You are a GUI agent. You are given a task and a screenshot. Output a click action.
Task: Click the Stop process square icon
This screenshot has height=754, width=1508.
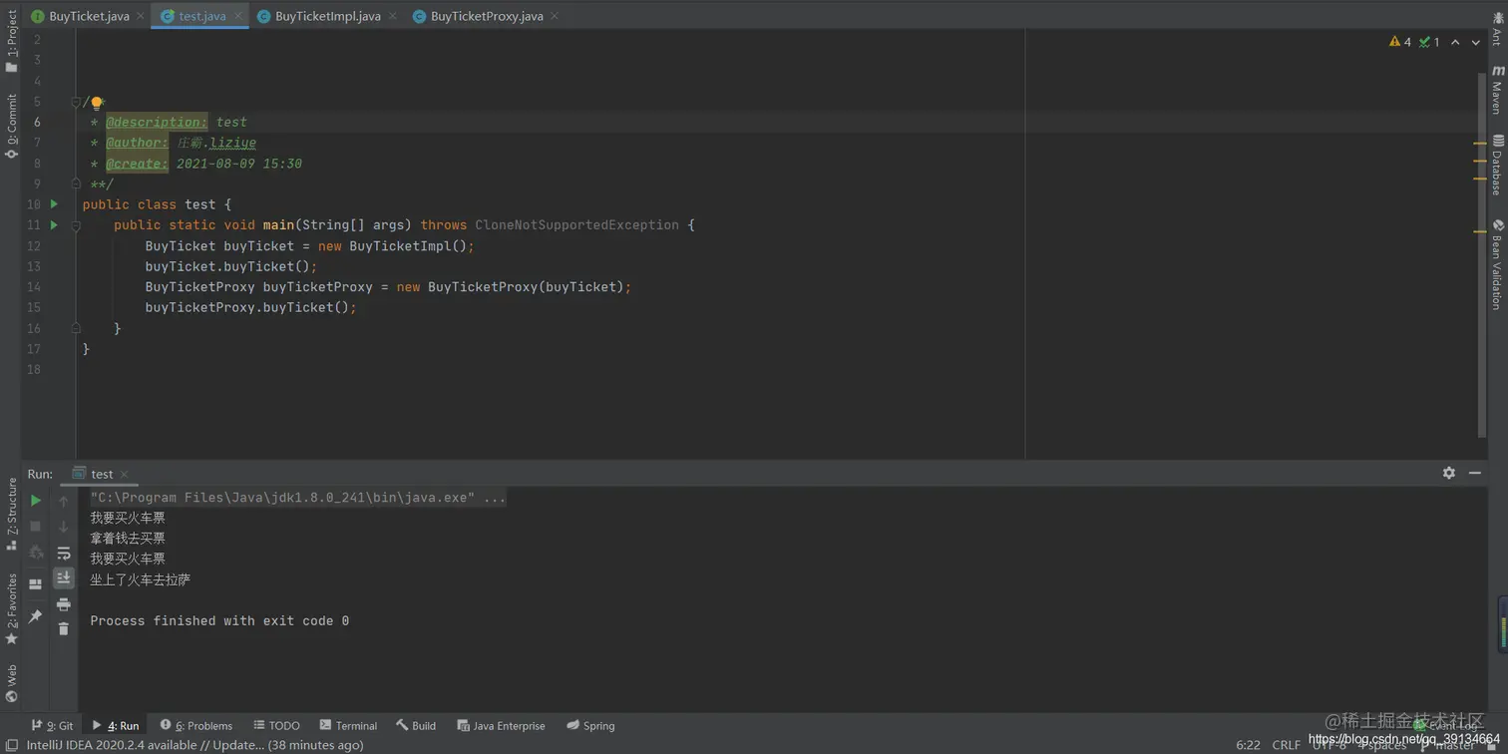(36, 527)
